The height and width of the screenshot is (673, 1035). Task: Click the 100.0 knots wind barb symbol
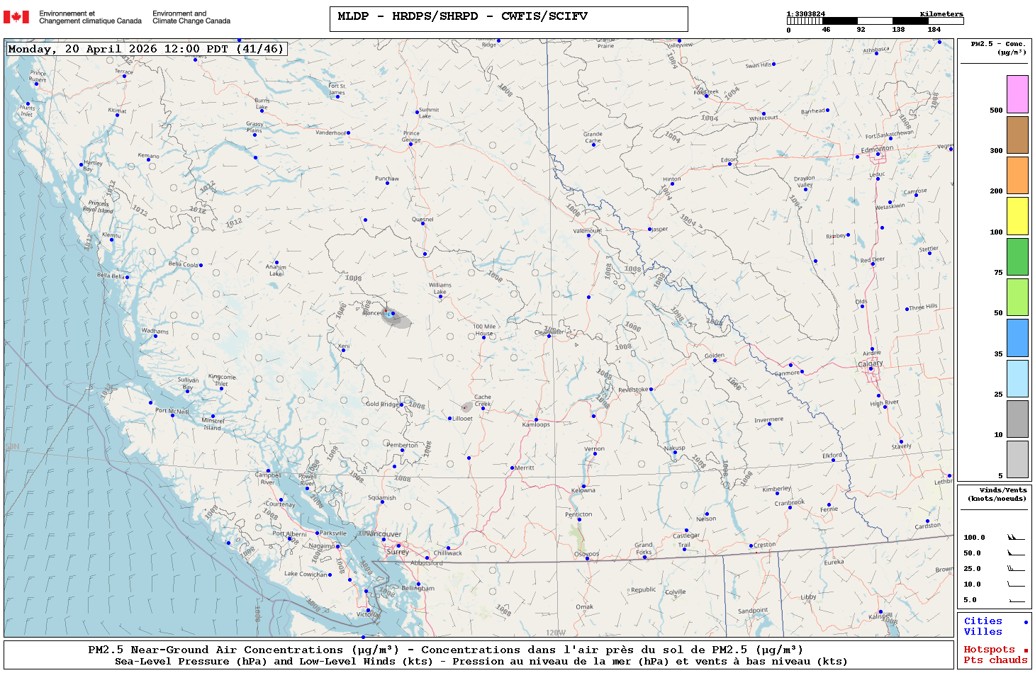1016,538
